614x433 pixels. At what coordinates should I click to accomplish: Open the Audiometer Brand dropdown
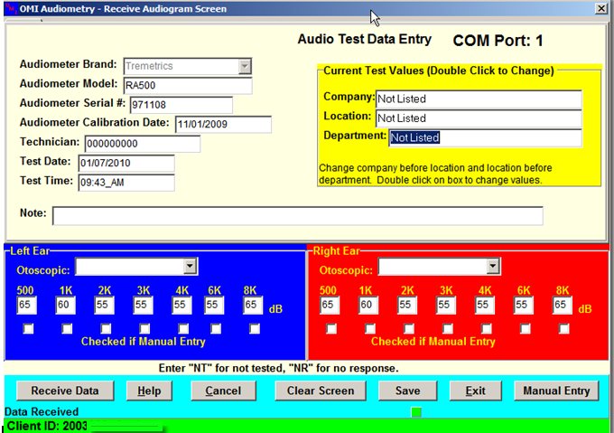tap(244, 66)
